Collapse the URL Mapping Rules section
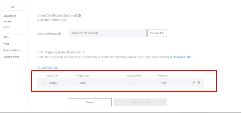Viewport: 243px width, 113px height. [84, 52]
